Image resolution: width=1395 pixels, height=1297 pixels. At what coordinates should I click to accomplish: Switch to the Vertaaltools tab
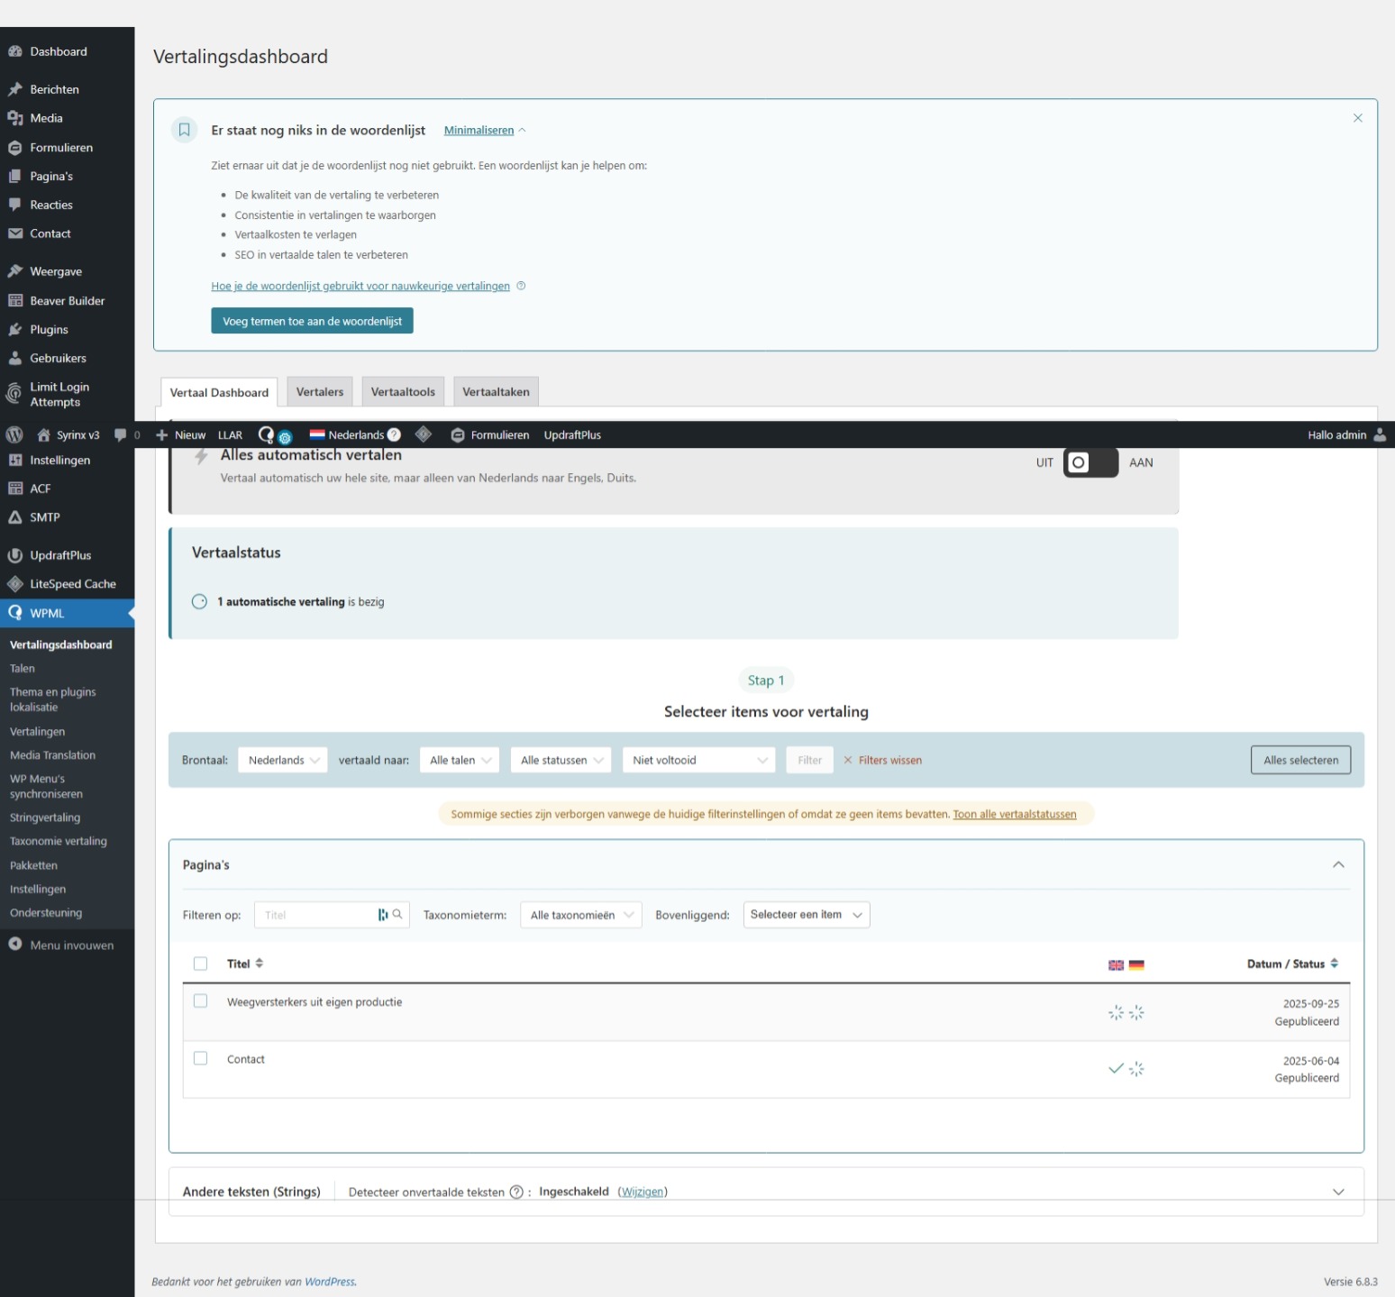403,392
